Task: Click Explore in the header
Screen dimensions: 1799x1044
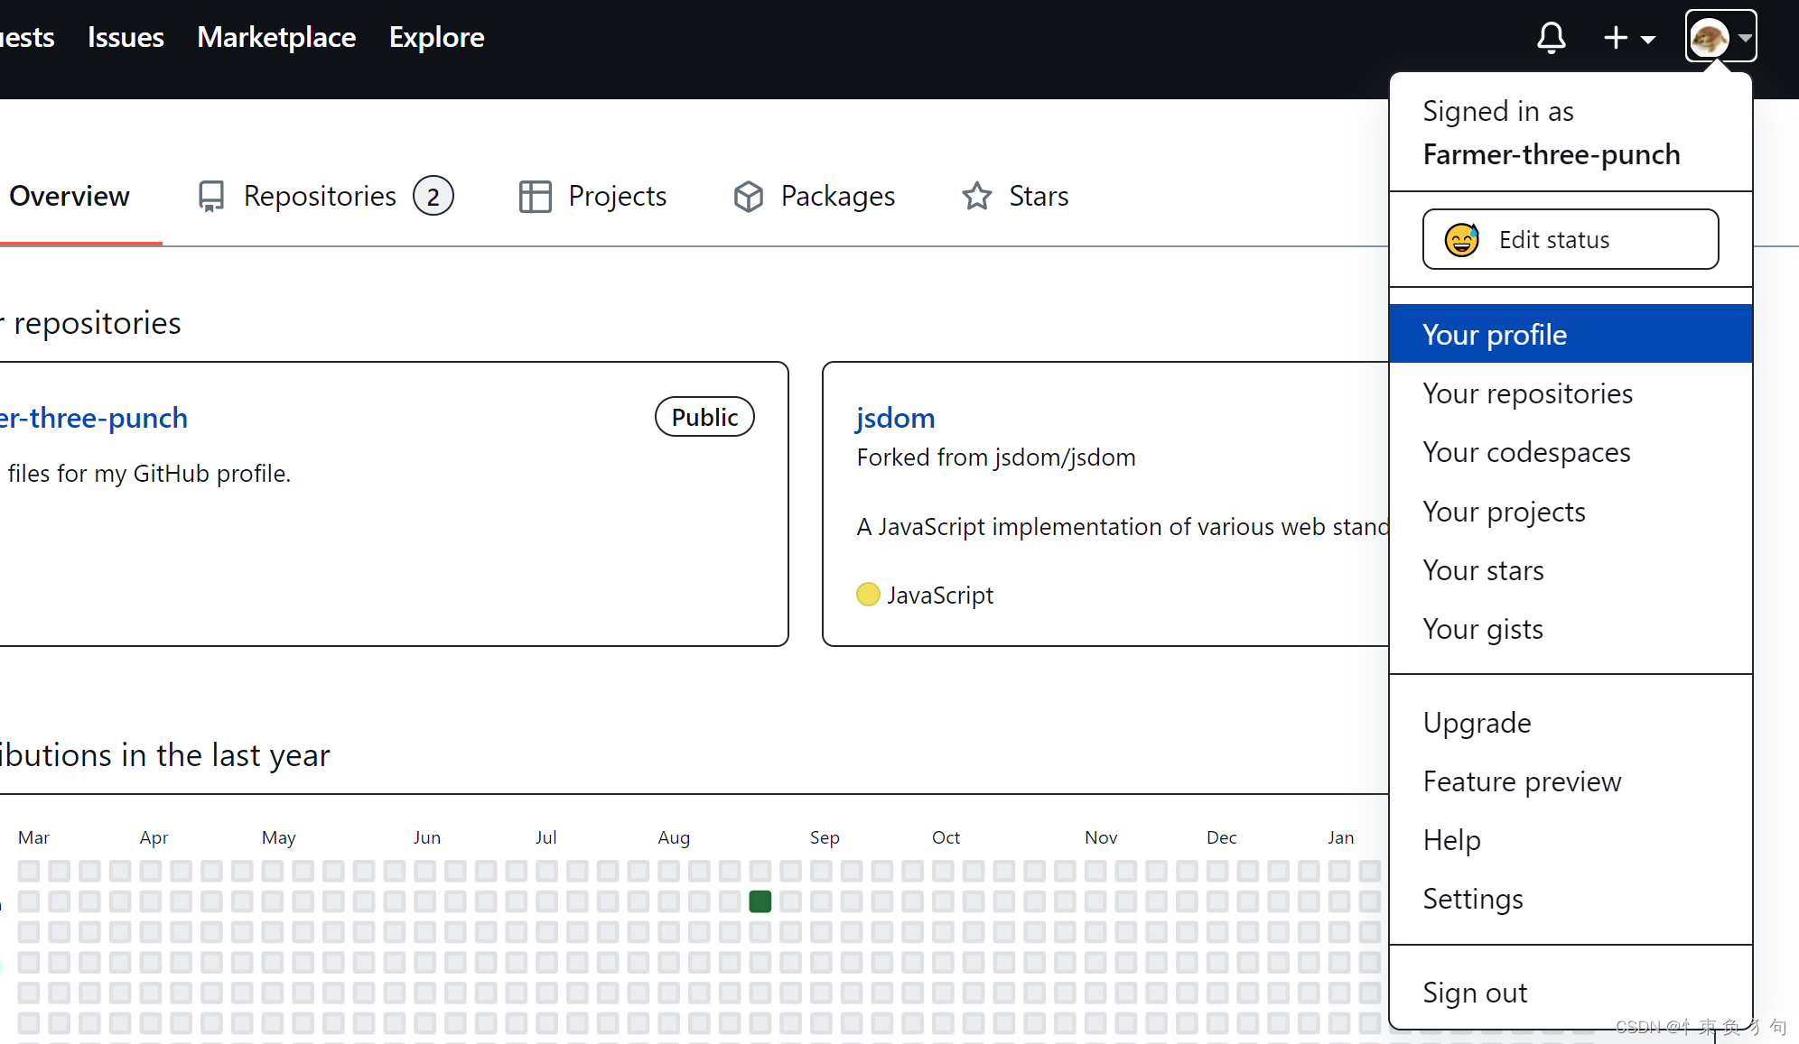Action: 436,37
